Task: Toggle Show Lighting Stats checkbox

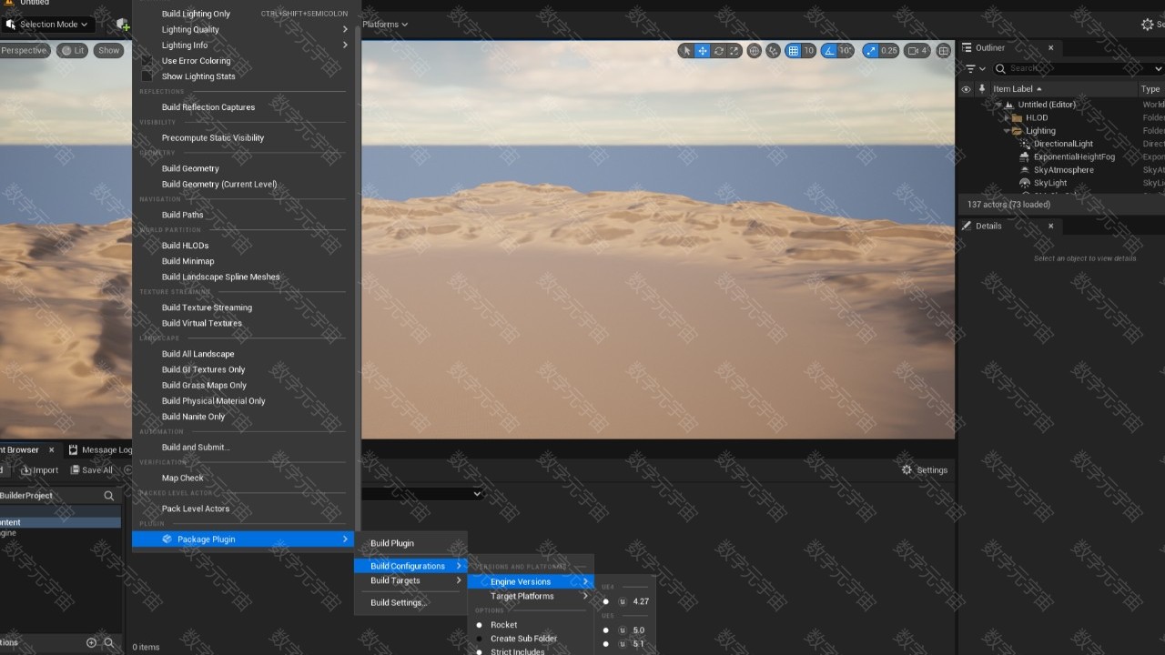Action: pyautogui.click(x=147, y=76)
